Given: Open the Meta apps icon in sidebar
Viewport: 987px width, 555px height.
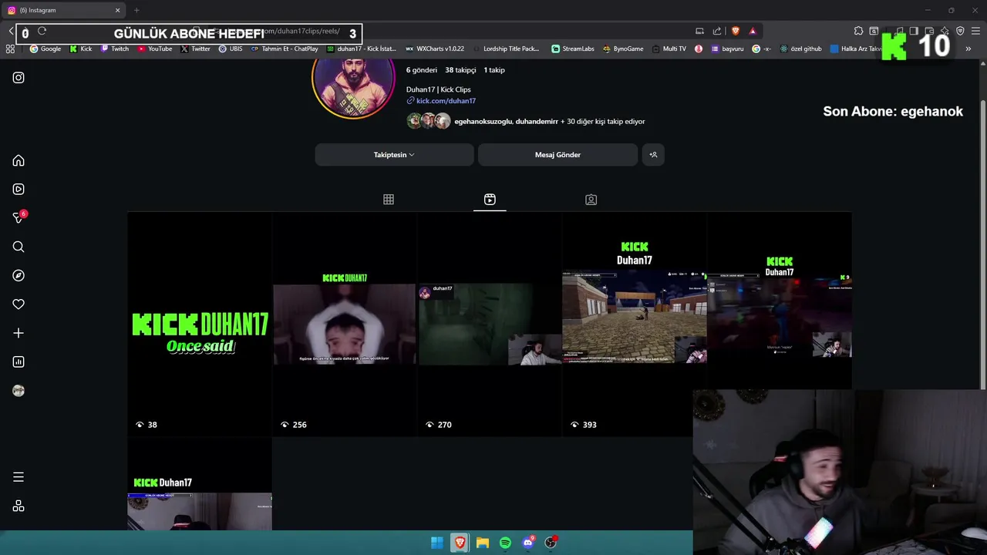Looking at the screenshot, I should point(19,506).
